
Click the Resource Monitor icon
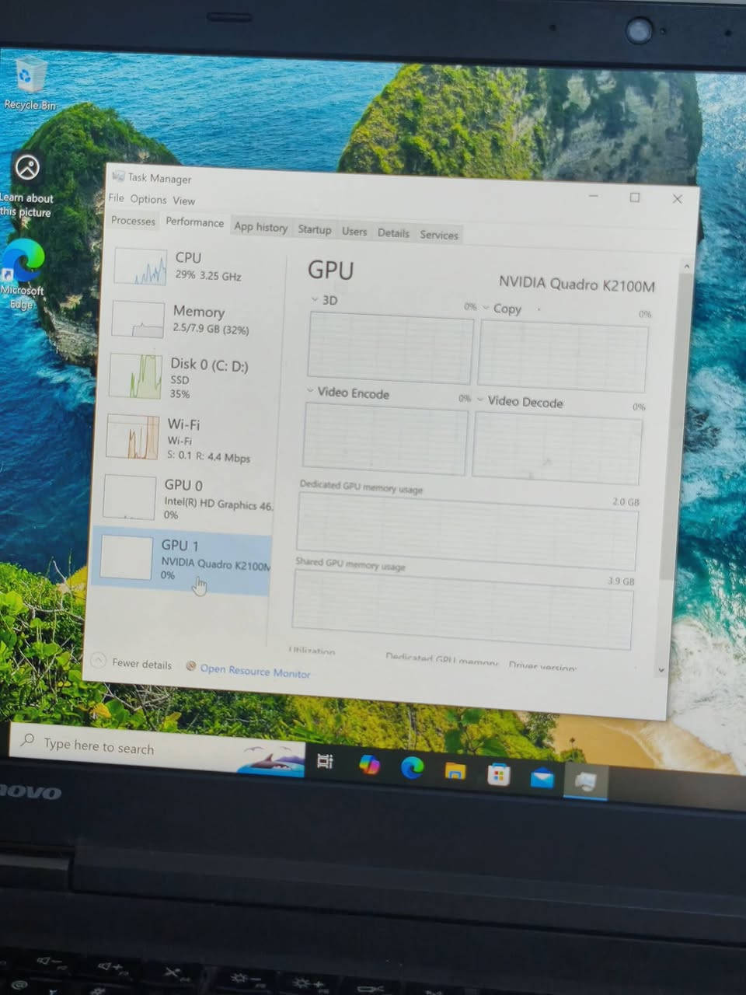point(190,666)
